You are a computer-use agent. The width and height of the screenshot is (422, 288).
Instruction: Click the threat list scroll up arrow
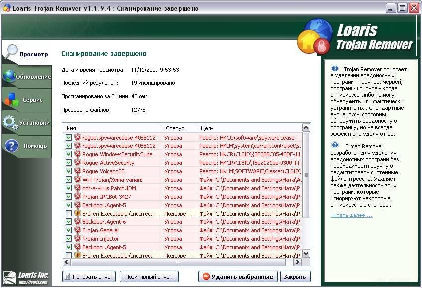pyautogui.click(x=306, y=128)
